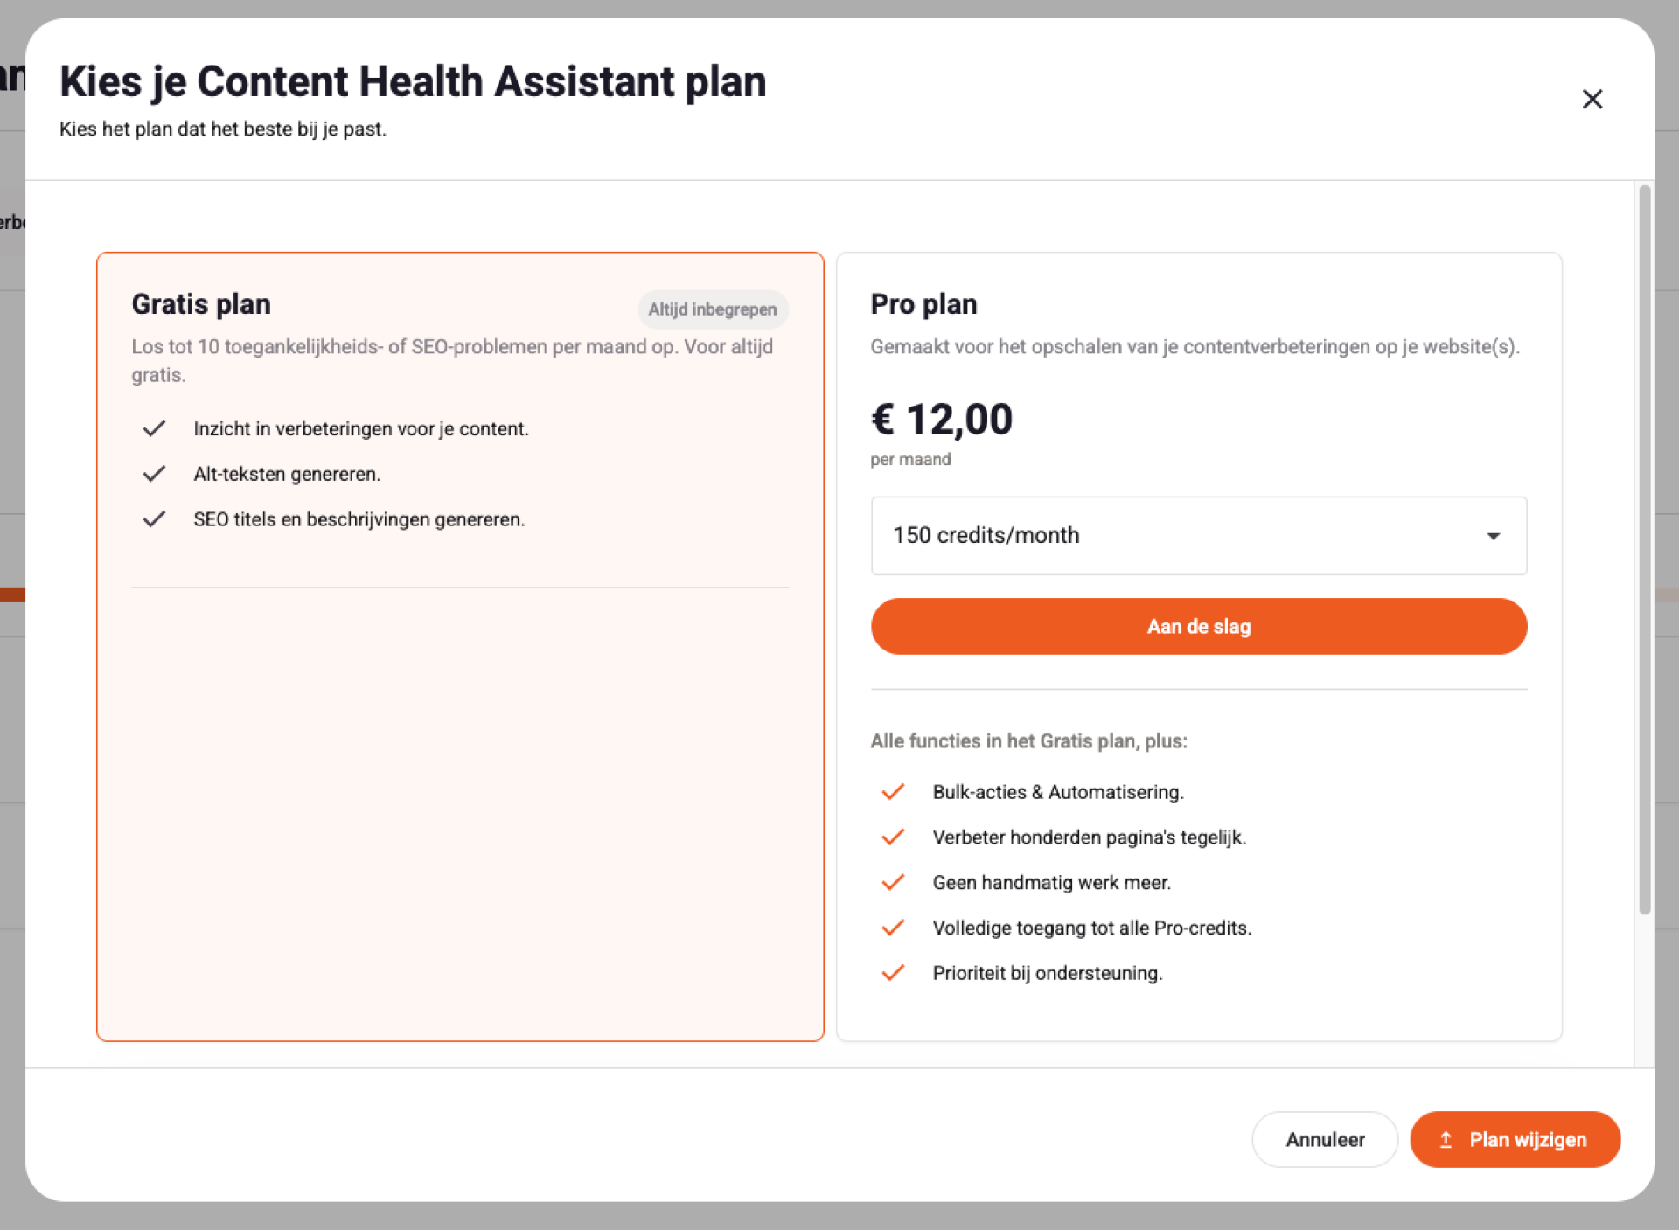Click checkmark beside Prioriteit bij ondersteuning

893,973
